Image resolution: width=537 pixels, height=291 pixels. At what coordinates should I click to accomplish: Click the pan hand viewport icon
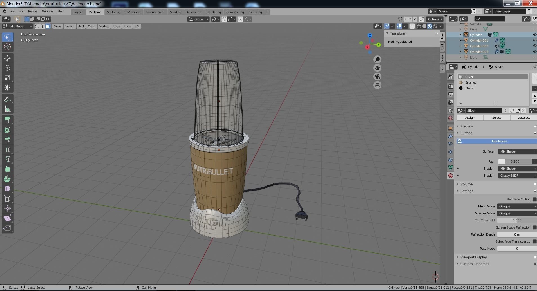tap(377, 68)
